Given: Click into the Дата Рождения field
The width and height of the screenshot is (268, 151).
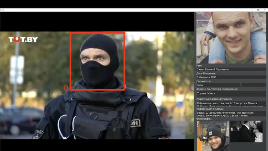Looking at the screenshot, I should point(231,77).
